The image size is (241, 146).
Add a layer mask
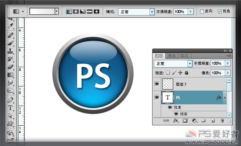point(185,121)
